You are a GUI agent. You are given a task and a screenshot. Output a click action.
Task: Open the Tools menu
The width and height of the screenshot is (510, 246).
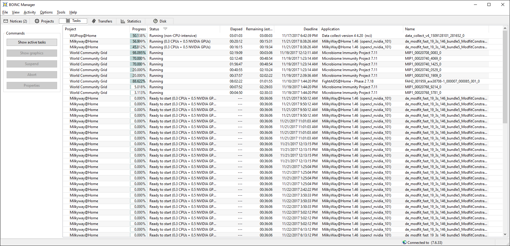pos(61,12)
